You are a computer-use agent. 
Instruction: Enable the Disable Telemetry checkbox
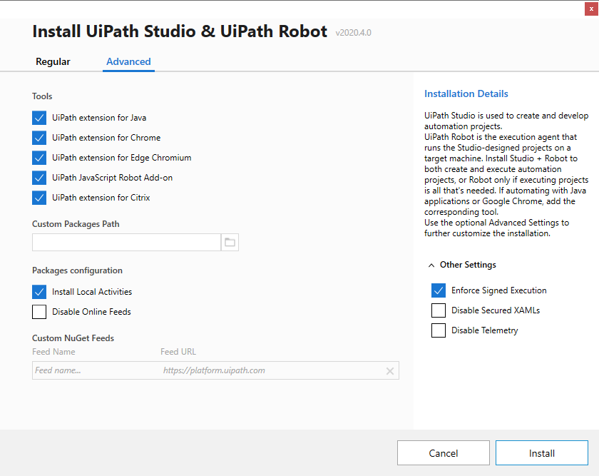(439, 330)
